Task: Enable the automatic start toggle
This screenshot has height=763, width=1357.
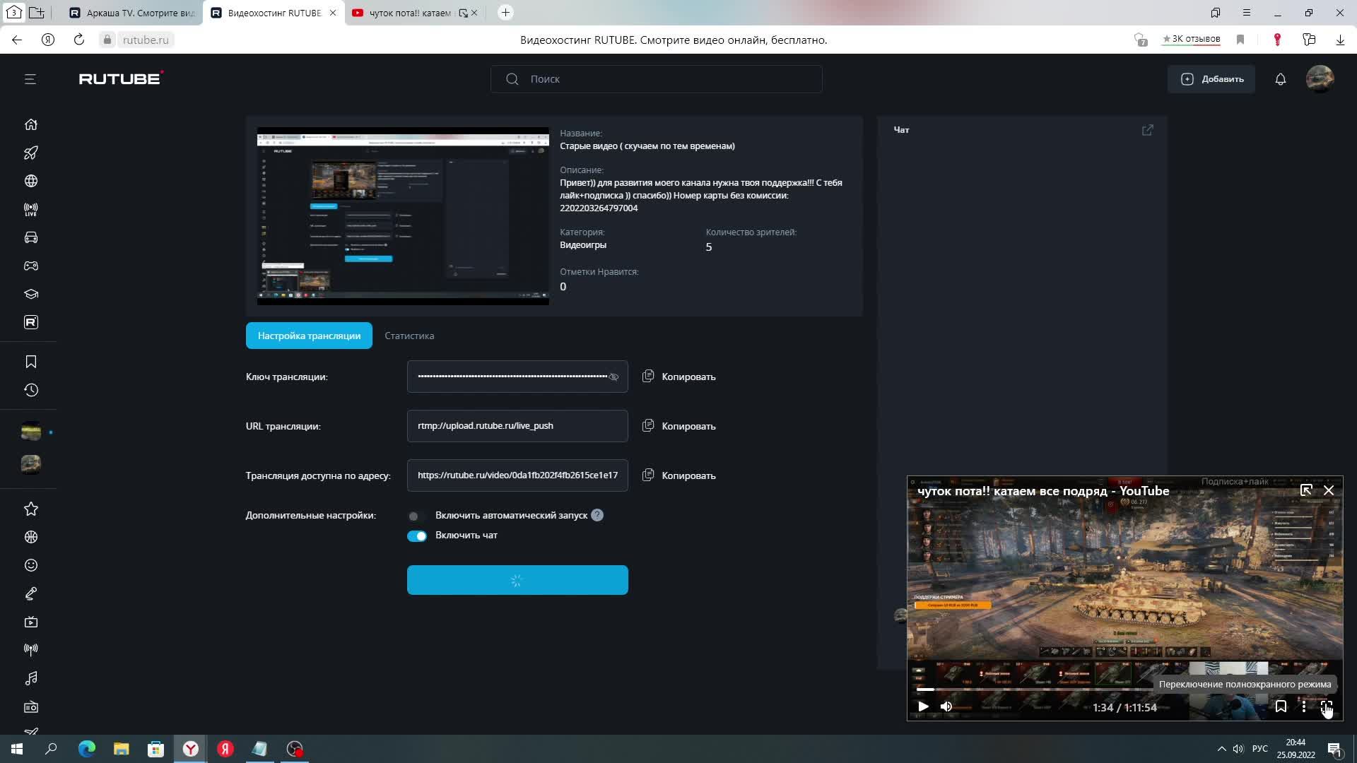Action: point(416,516)
